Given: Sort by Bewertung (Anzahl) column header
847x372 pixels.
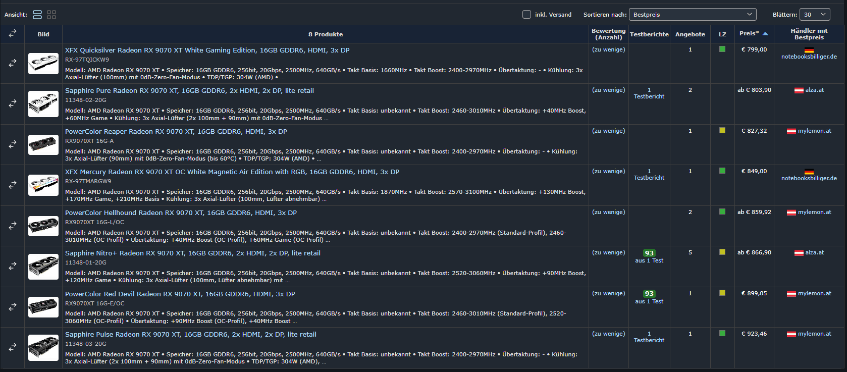Looking at the screenshot, I should click(x=608, y=34).
